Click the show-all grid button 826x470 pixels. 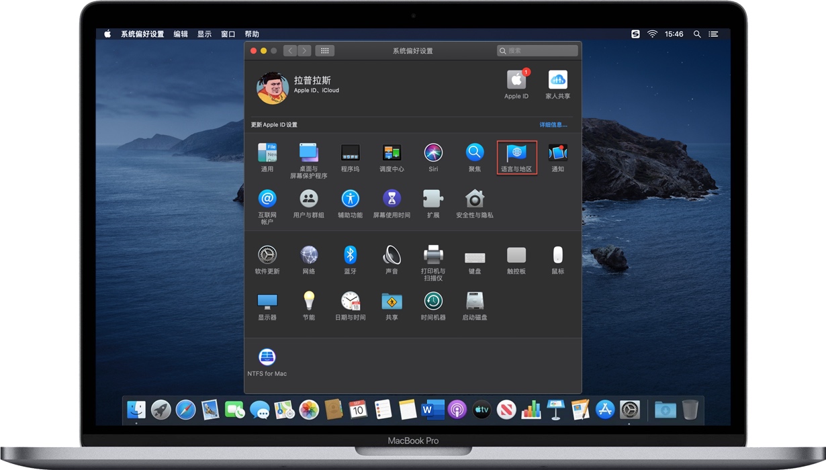pos(324,51)
